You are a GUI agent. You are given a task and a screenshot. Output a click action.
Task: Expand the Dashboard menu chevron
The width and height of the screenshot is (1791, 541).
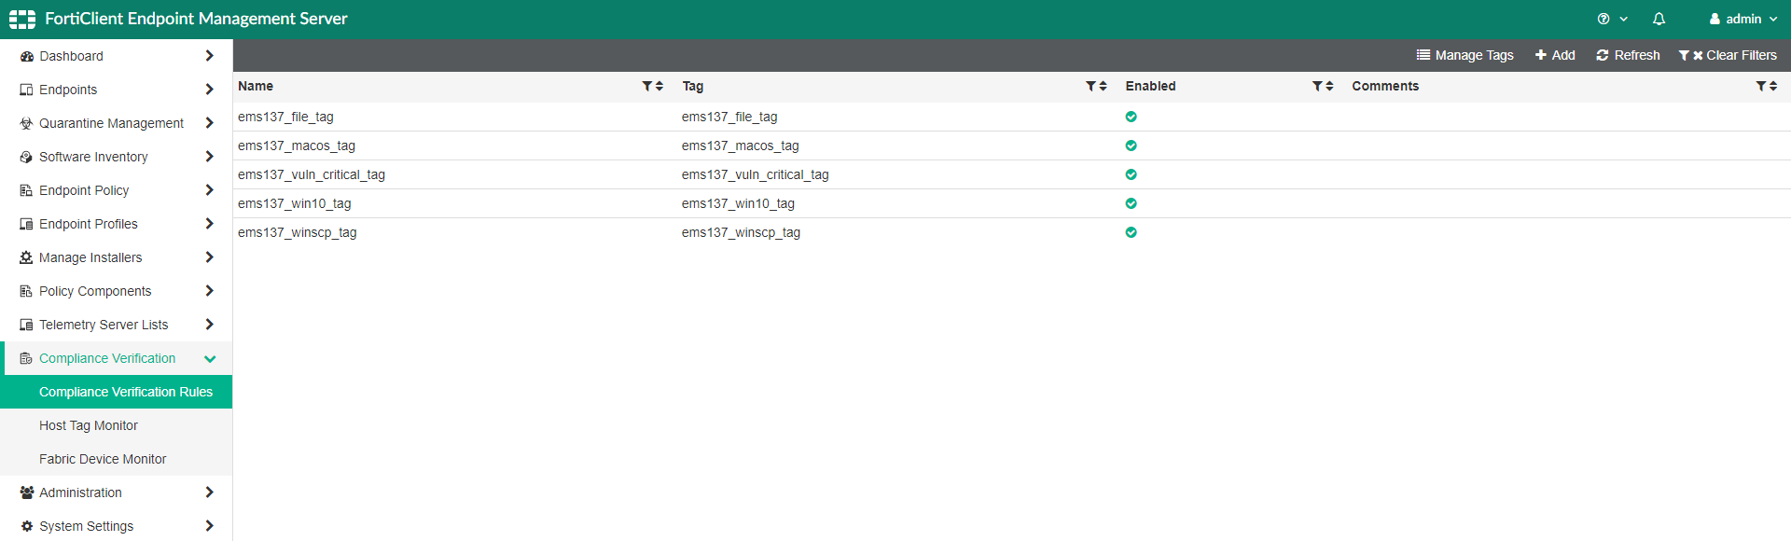(x=209, y=56)
